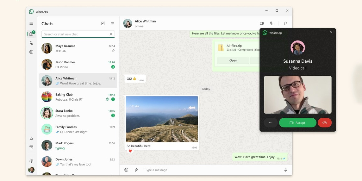Click the mention @ icon on Baking Club
362x181 pixels.
point(108,99)
